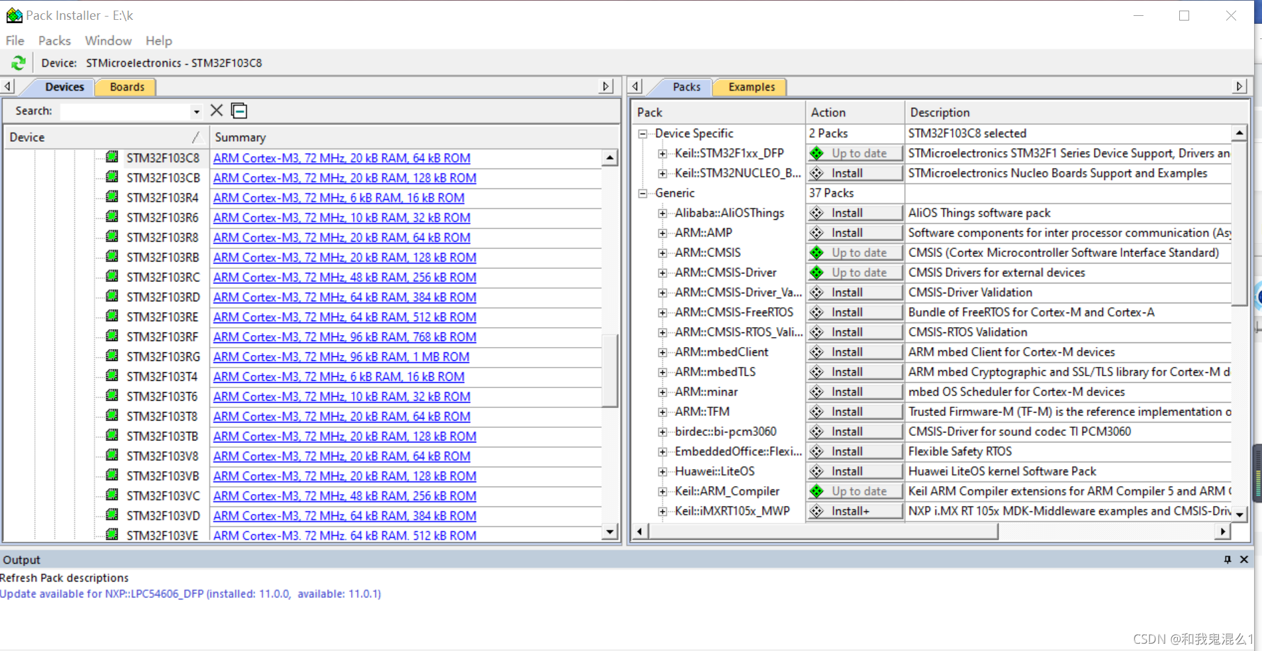
Task: Open STM32F103RG 1 MB ROM summary link
Action: pos(341,357)
